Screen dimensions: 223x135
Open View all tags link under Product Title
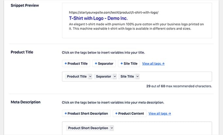click(153, 64)
